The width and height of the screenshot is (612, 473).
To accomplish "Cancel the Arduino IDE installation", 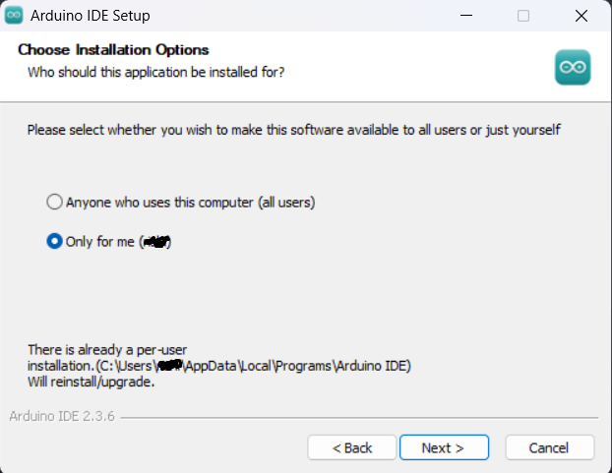I will click(x=549, y=447).
